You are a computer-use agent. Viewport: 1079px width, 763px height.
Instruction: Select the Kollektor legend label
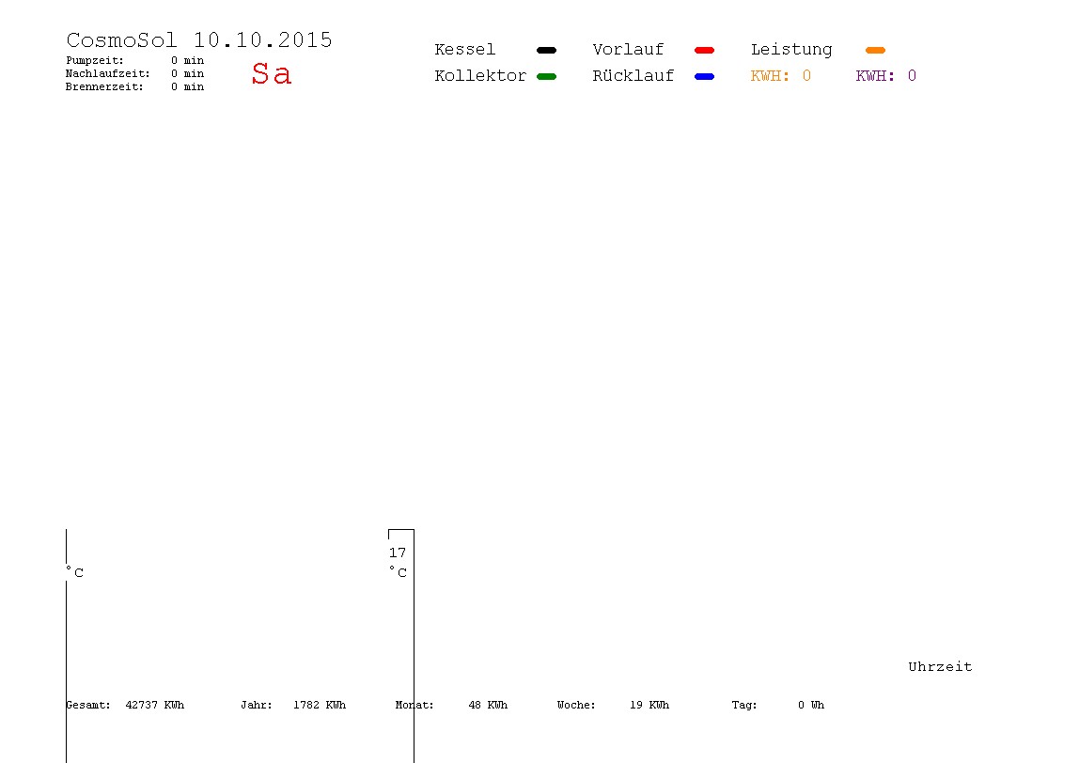(x=480, y=76)
